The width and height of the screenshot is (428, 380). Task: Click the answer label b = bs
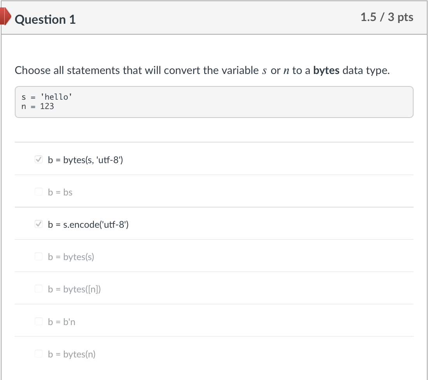[x=60, y=192]
